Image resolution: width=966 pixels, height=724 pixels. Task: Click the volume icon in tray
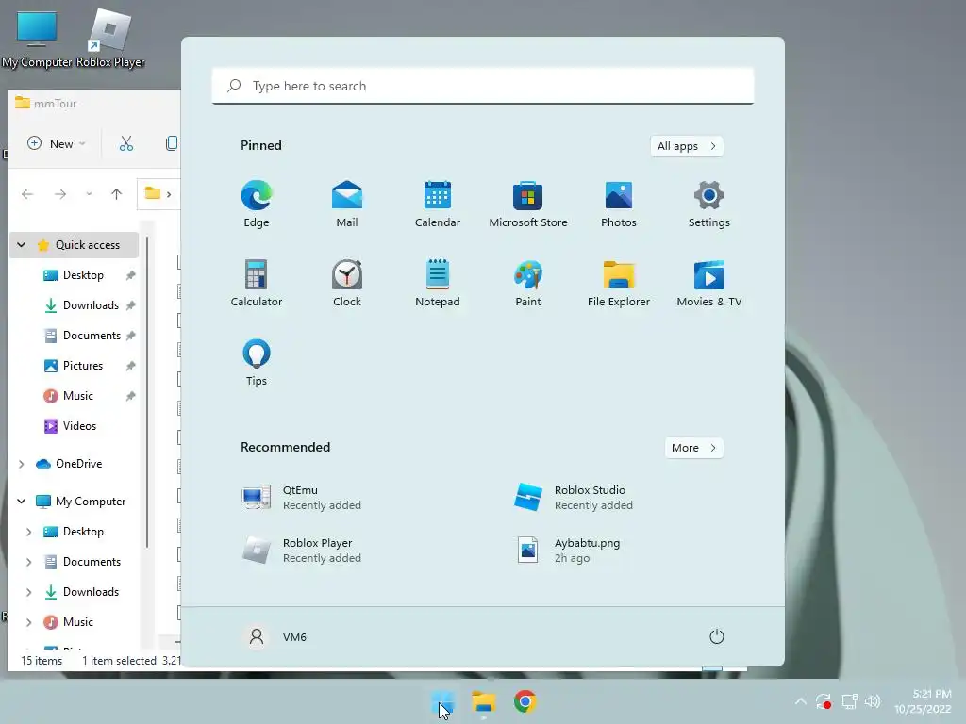click(873, 701)
